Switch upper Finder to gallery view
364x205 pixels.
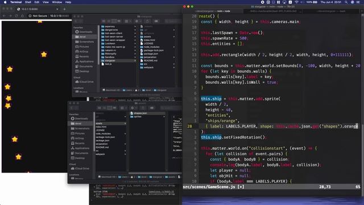coord(119,21)
